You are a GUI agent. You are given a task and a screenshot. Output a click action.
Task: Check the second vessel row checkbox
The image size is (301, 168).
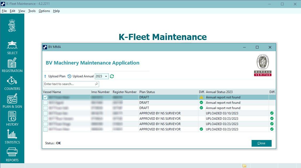pyautogui.click(x=45, y=103)
